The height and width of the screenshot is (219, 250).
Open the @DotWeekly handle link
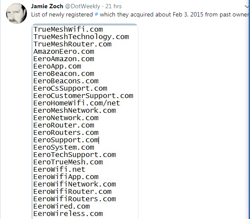pyautogui.click(x=82, y=7)
